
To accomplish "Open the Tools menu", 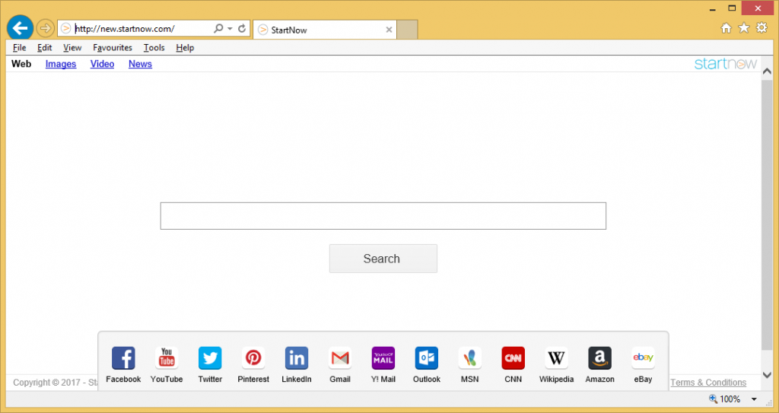I will (154, 48).
